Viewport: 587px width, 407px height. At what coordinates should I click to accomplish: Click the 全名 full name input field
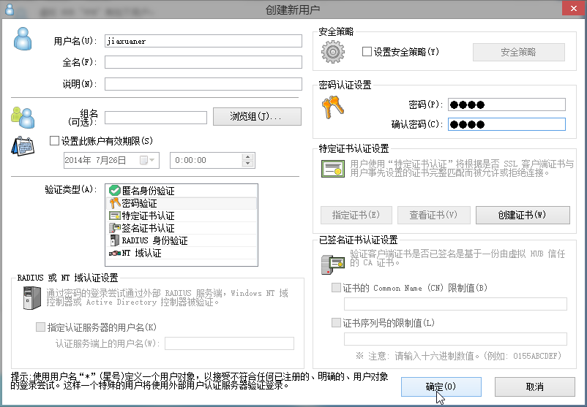203,62
